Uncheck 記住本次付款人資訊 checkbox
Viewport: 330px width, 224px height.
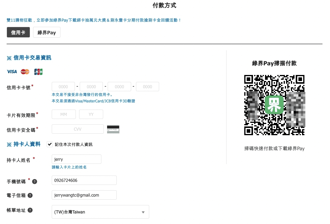coord(50,144)
